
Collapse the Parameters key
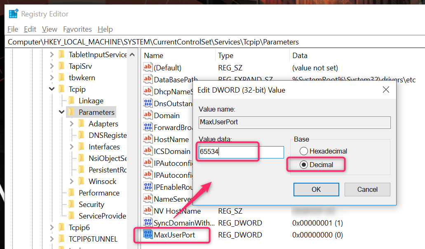tap(61, 112)
